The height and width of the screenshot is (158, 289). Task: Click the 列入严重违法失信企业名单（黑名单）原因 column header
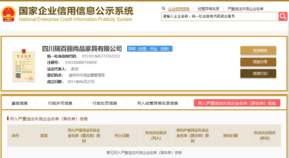click(84, 136)
